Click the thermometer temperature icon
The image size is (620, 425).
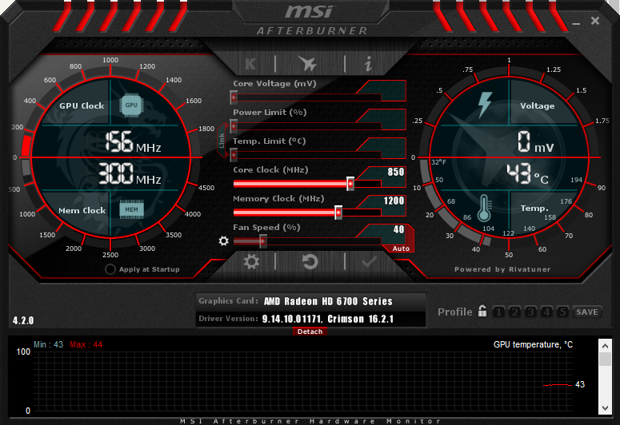[x=484, y=208]
